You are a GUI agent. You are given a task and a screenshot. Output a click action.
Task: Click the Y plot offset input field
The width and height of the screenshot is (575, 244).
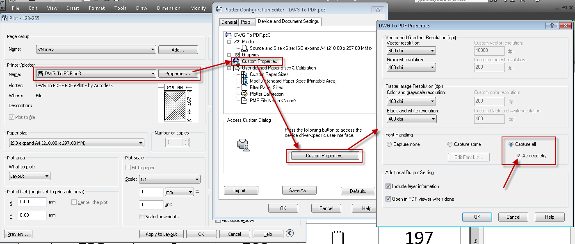pyautogui.click(x=32, y=215)
